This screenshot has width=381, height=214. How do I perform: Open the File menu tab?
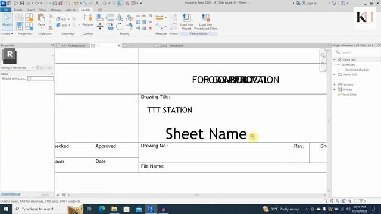click(x=6, y=10)
